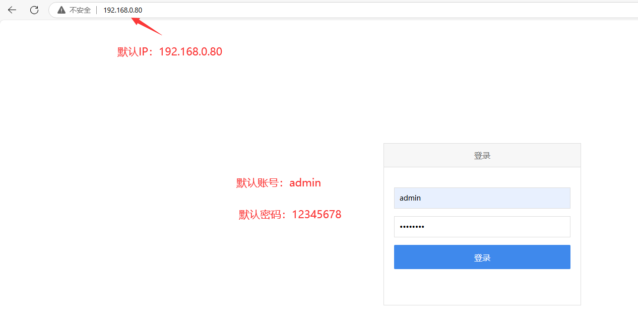This screenshot has width=638, height=321.
Task: Click the 登录 panel header title
Action: tap(482, 156)
